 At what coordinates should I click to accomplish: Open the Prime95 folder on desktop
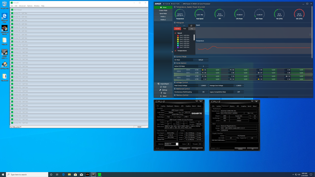click(x=4, y=41)
